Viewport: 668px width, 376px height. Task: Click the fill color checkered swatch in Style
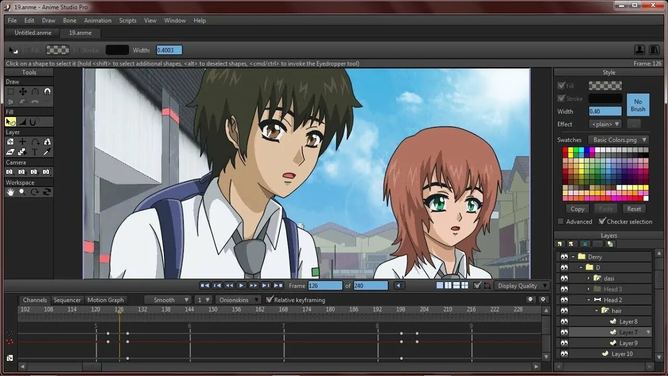[605, 86]
